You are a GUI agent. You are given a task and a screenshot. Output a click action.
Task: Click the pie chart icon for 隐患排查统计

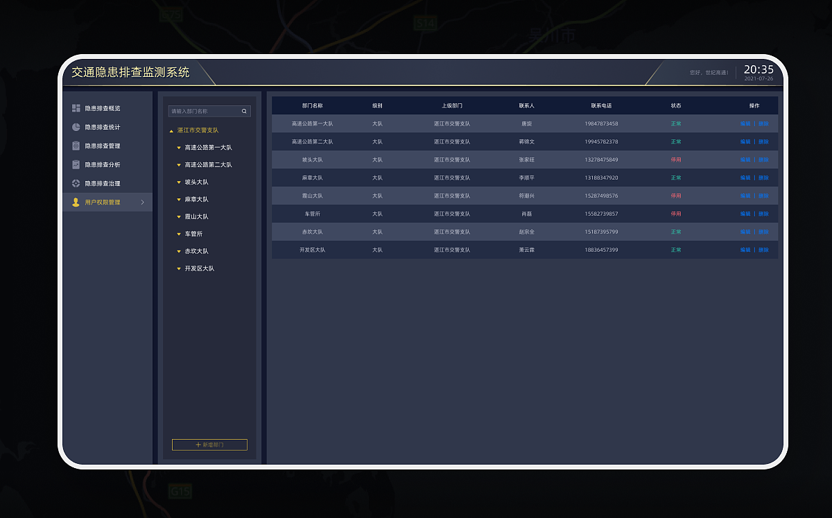[x=76, y=127]
